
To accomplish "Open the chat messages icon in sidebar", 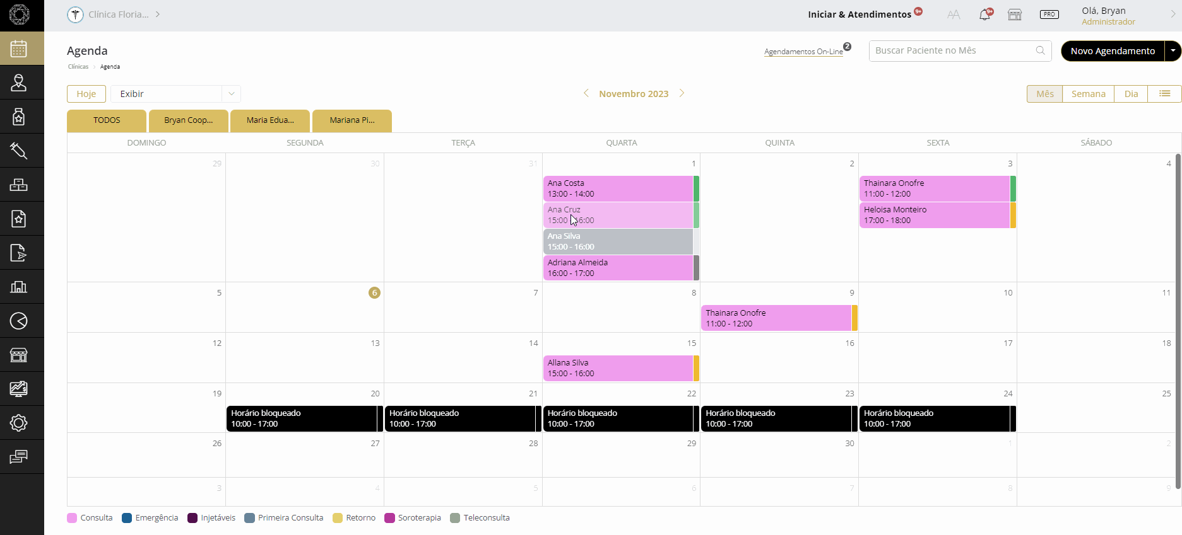I will (x=19, y=457).
